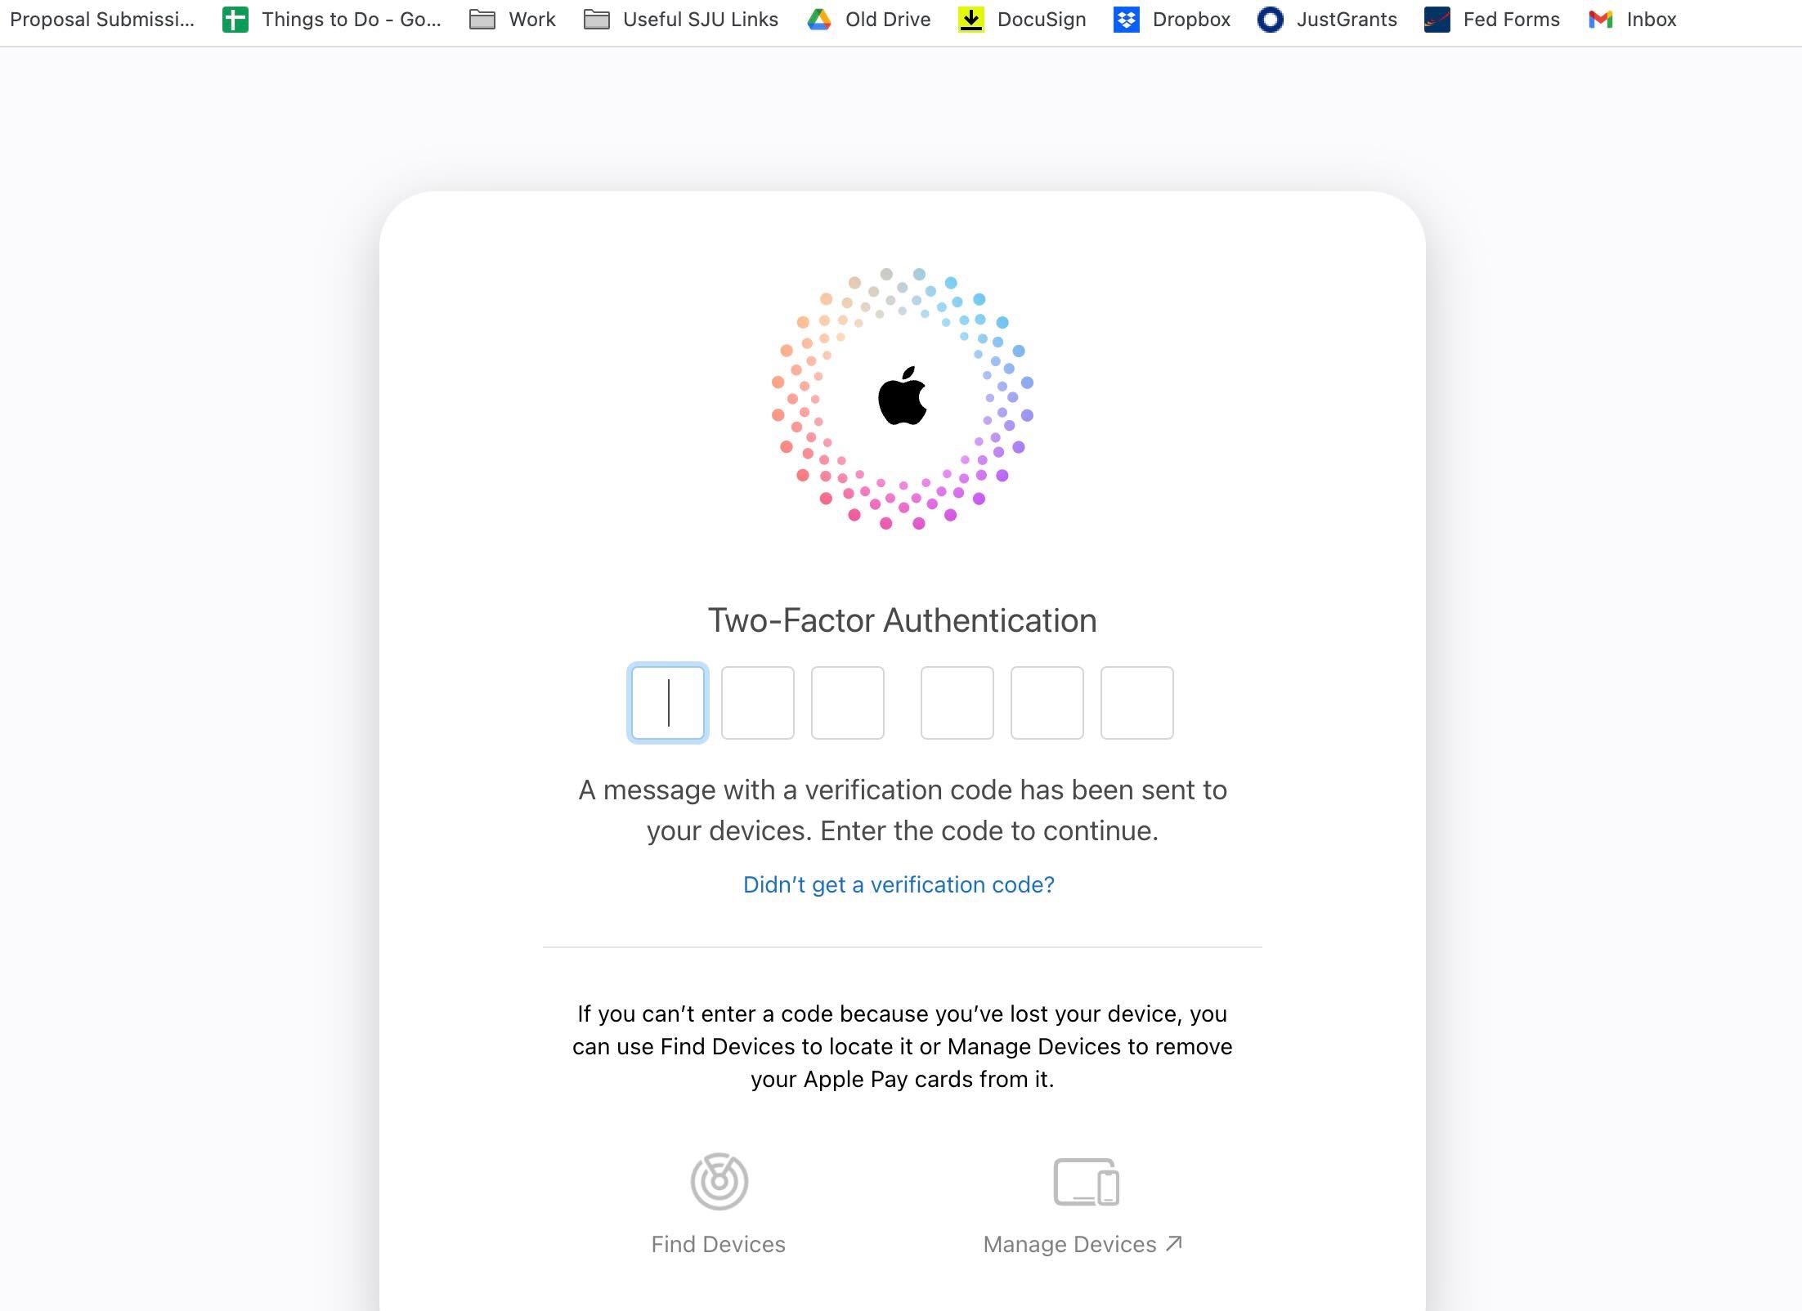Open the Gmail Inbox bookmark icon
Viewport: 1802px width, 1311px height.
click(x=1600, y=20)
